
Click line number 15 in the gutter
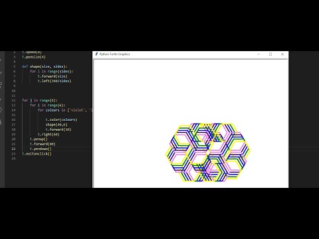[x=13, y=115]
